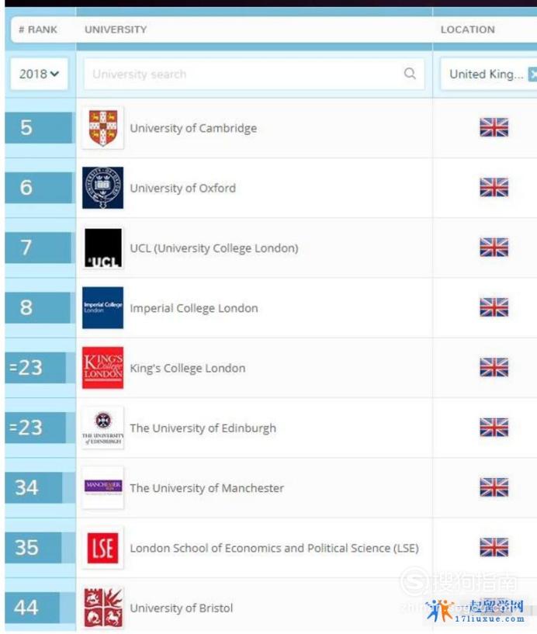Clear the location filter with the blue X
The height and width of the screenshot is (634, 537).
click(x=533, y=74)
